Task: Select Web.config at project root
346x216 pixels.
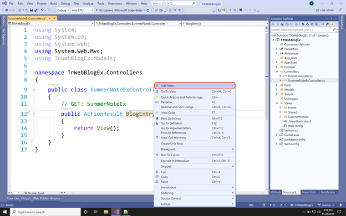Action: click(292, 144)
